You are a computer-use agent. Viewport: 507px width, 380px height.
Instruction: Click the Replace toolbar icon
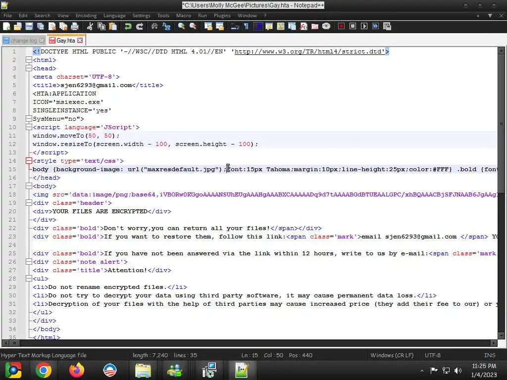click(166, 27)
